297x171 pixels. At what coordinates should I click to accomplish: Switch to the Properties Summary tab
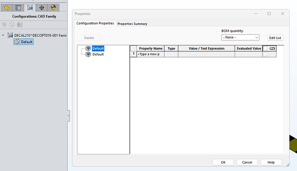click(x=132, y=24)
